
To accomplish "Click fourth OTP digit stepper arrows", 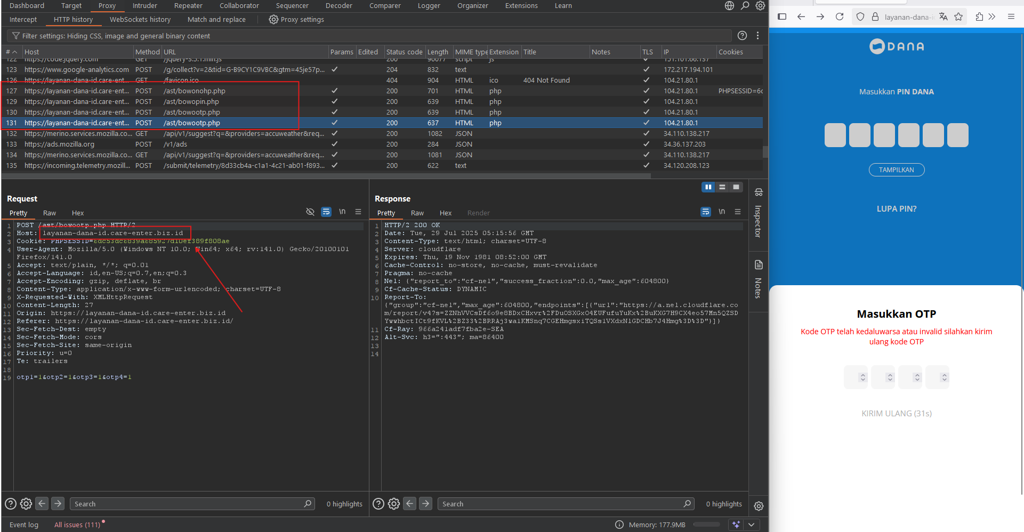I will (x=944, y=377).
